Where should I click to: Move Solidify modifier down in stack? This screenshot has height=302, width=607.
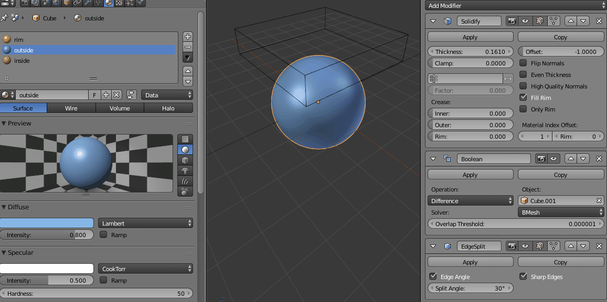pyautogui.click(x=583, y=21)
